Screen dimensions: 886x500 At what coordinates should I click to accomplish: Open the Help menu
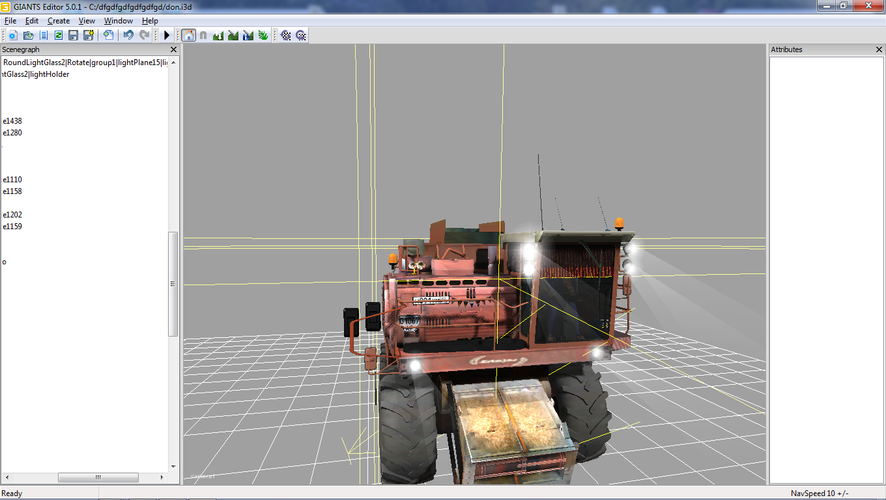150,21
